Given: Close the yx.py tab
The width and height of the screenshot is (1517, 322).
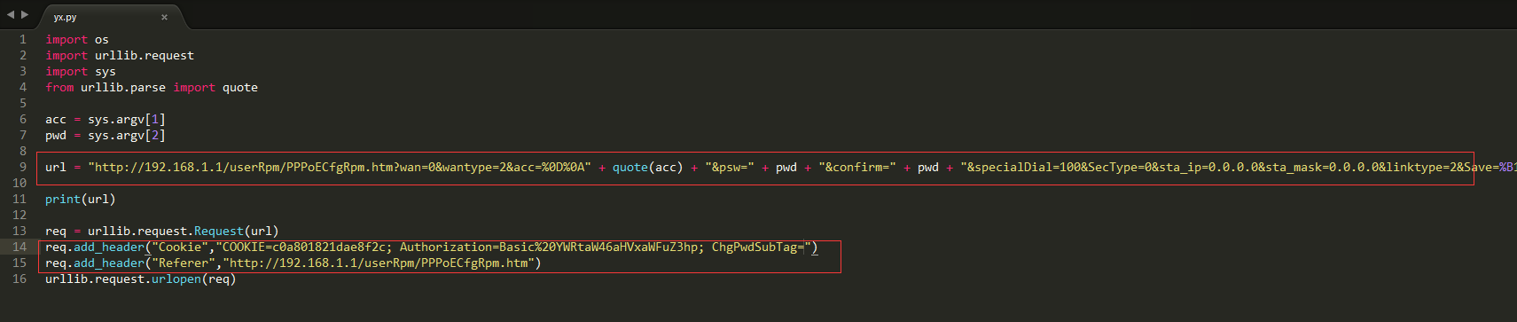Looking at the screenshot, I should point(164,17).
